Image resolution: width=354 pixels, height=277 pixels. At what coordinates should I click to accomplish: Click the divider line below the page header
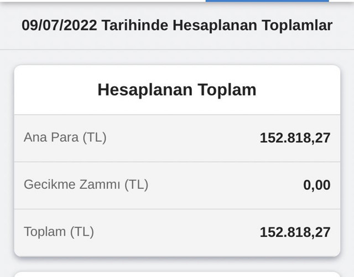177,50
